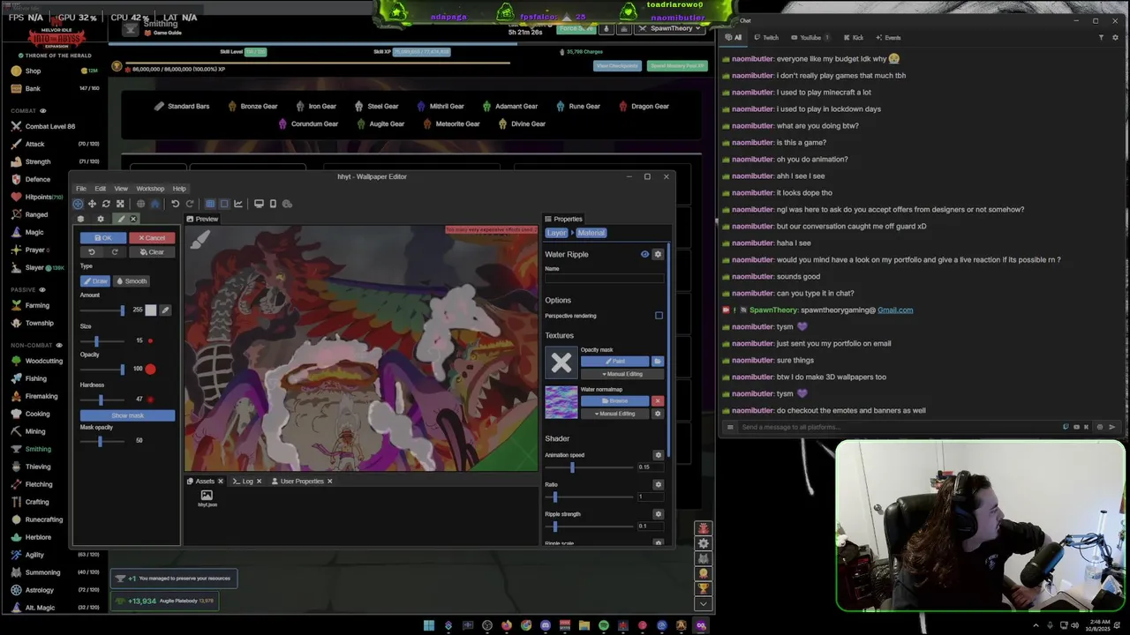
Task: Open the SpawnTheory account dropdown
Action: point(670,28)
